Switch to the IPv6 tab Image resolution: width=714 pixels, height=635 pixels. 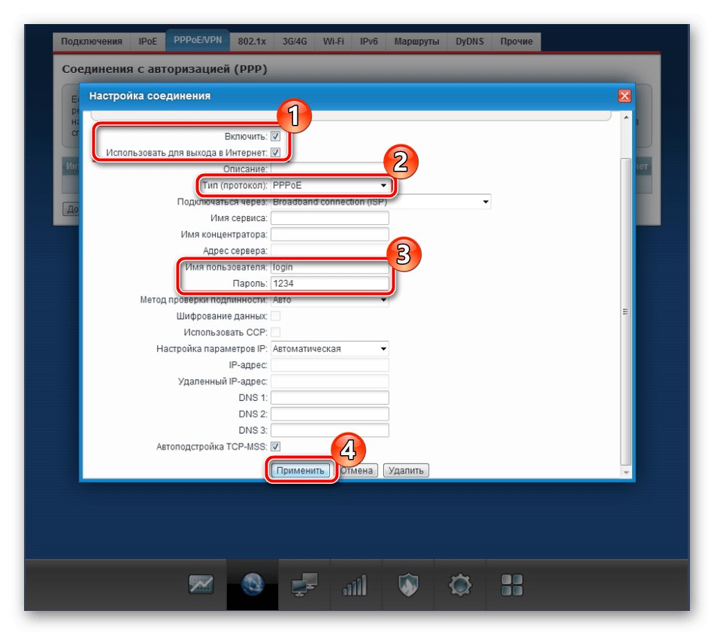pyautogui.click(x=369, y=41)
